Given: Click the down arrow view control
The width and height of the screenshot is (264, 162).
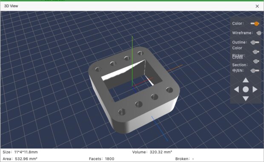Looking at the screenshot, I should tap(246, 98).
